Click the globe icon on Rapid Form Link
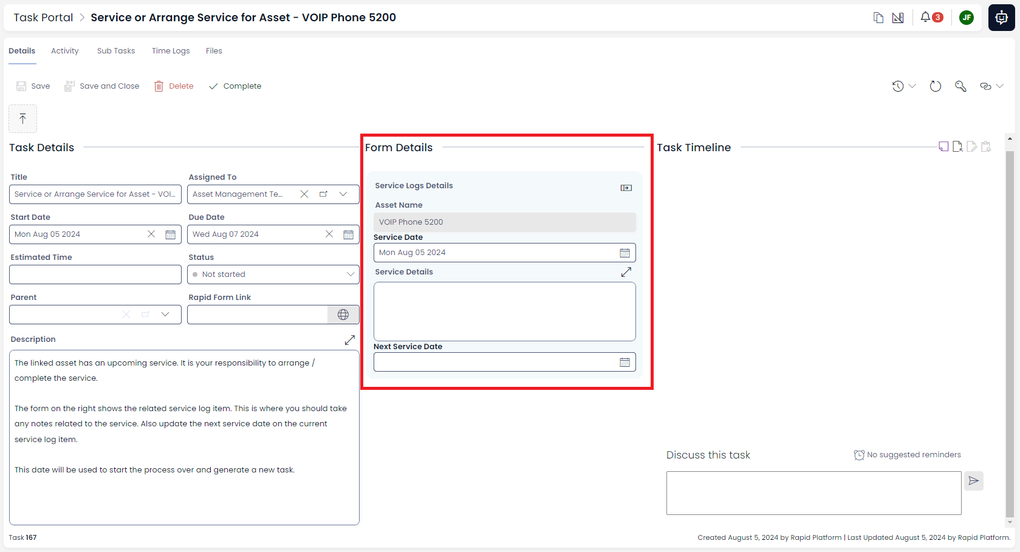The height and width of the screenshot is (552, 1020). point(343,315)
